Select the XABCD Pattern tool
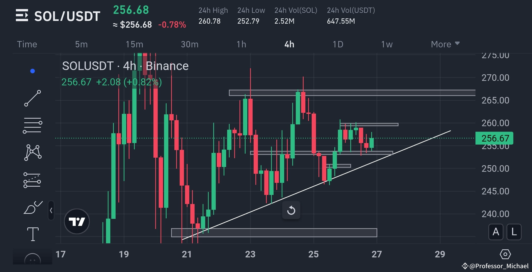532x272 pixels. 33,152
